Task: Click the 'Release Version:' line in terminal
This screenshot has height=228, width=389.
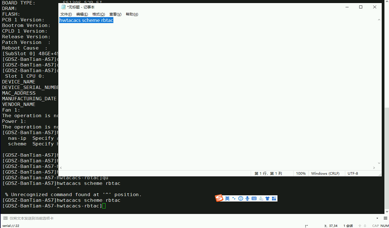Action: click(26, 37)
